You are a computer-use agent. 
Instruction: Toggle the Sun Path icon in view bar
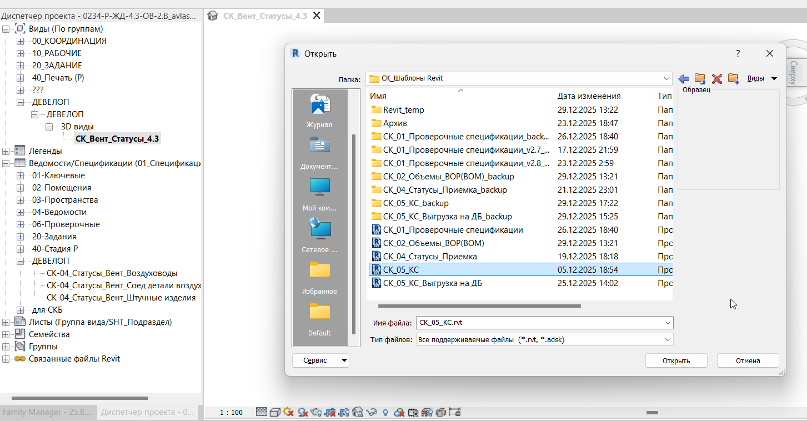(288, 412)
